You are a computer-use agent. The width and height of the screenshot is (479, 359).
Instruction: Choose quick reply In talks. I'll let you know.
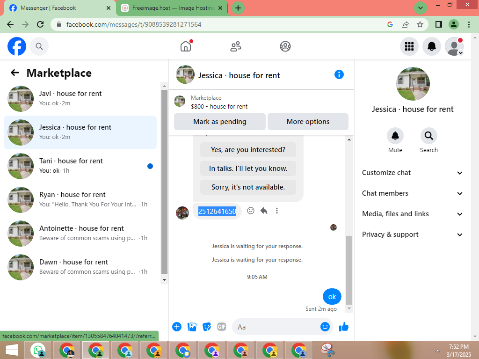[x=248, y=169]
